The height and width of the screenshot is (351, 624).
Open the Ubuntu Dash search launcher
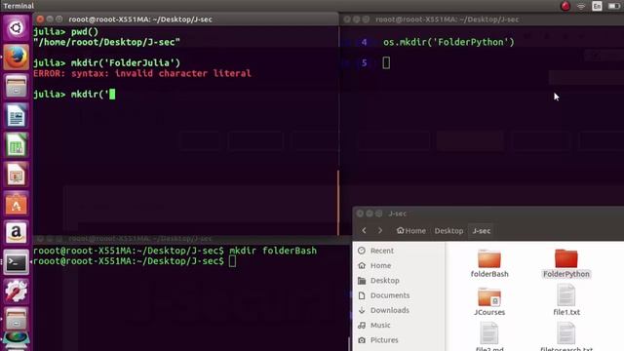pyautogui.click(x=16, y=28)
